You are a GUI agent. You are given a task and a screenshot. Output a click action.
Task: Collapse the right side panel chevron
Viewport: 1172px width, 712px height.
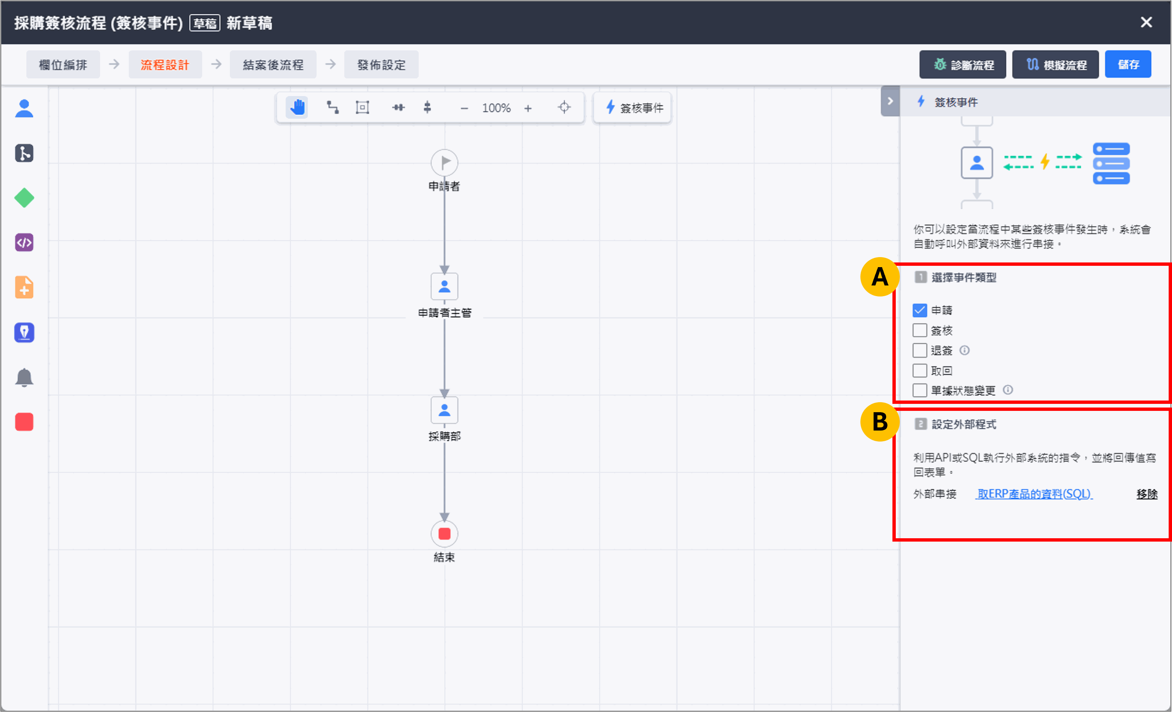pos(890,101)
